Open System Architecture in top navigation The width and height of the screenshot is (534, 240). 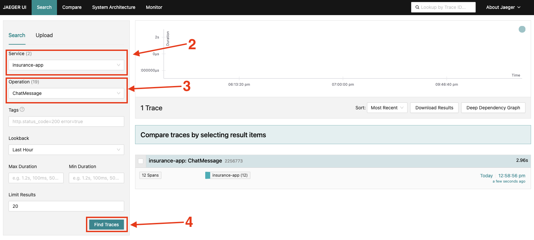(114, 7)
